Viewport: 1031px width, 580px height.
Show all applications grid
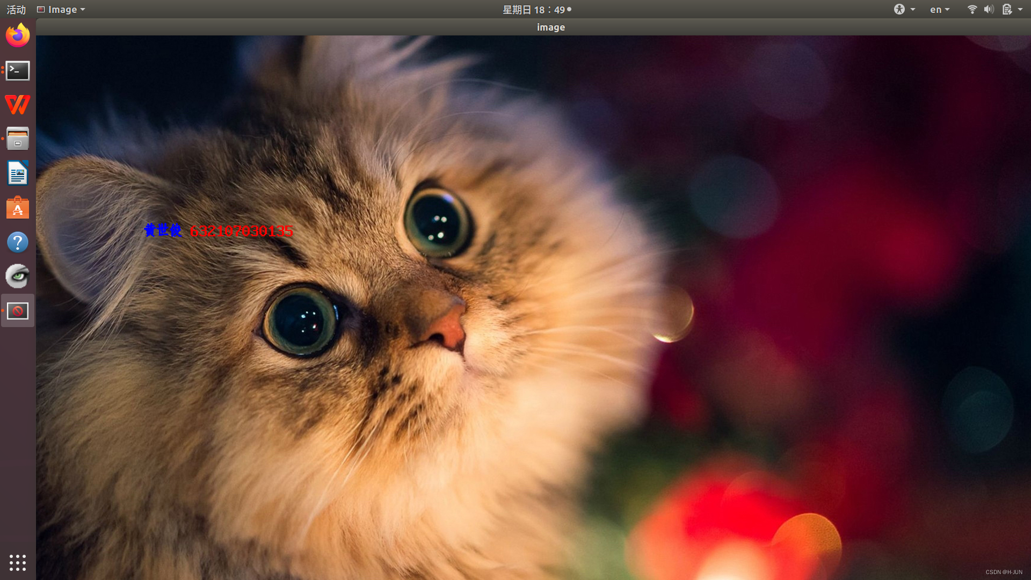point(18,562)
